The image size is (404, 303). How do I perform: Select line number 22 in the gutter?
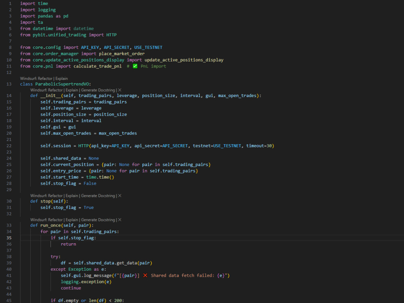coord(9,146)
